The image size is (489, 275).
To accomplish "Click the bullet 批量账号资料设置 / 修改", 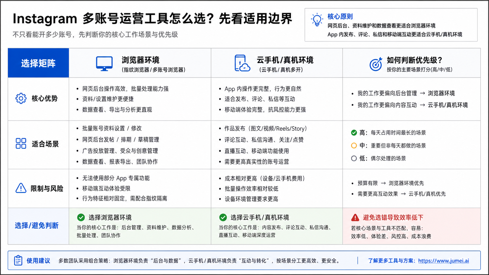I will pos(112,128).
